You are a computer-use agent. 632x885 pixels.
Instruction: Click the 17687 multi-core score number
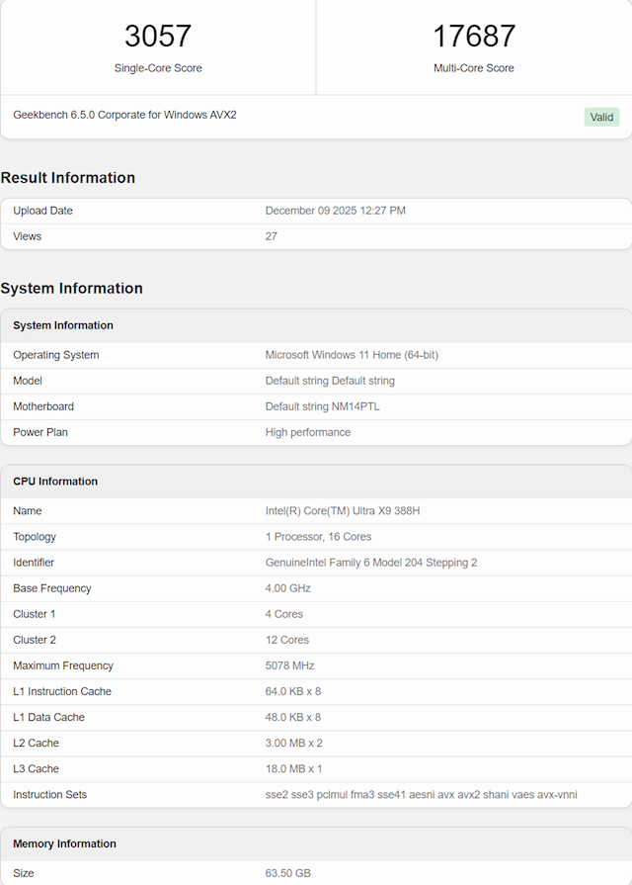click(x=474, y=37)
